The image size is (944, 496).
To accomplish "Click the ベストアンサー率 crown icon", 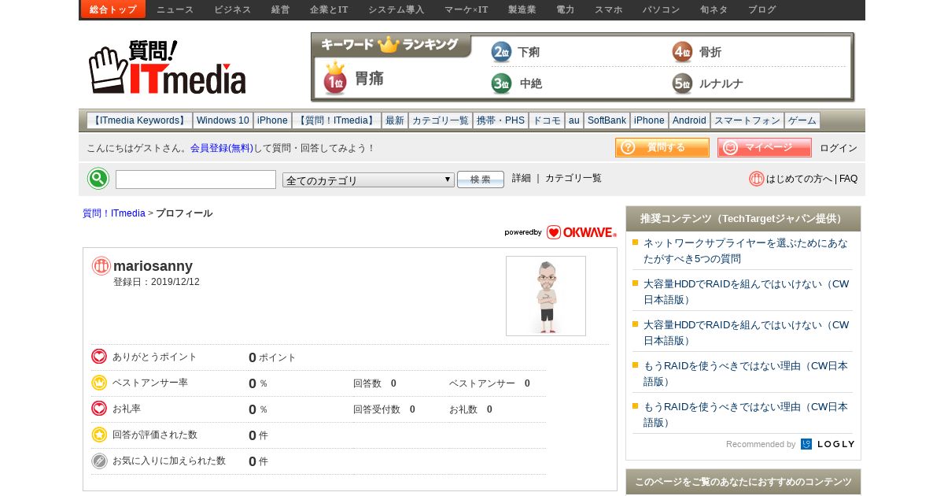I will (x=99, y=383).
